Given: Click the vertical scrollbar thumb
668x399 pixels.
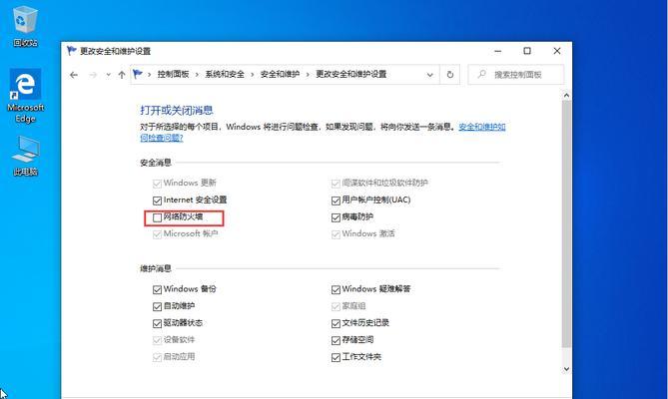Looking at the screenshot, I should (x=566, y=224).
